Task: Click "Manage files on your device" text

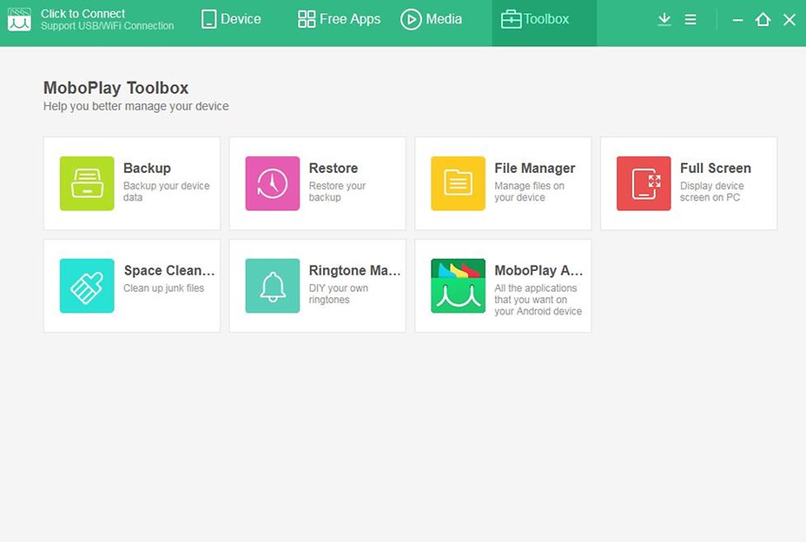Action: pos(530,191)
